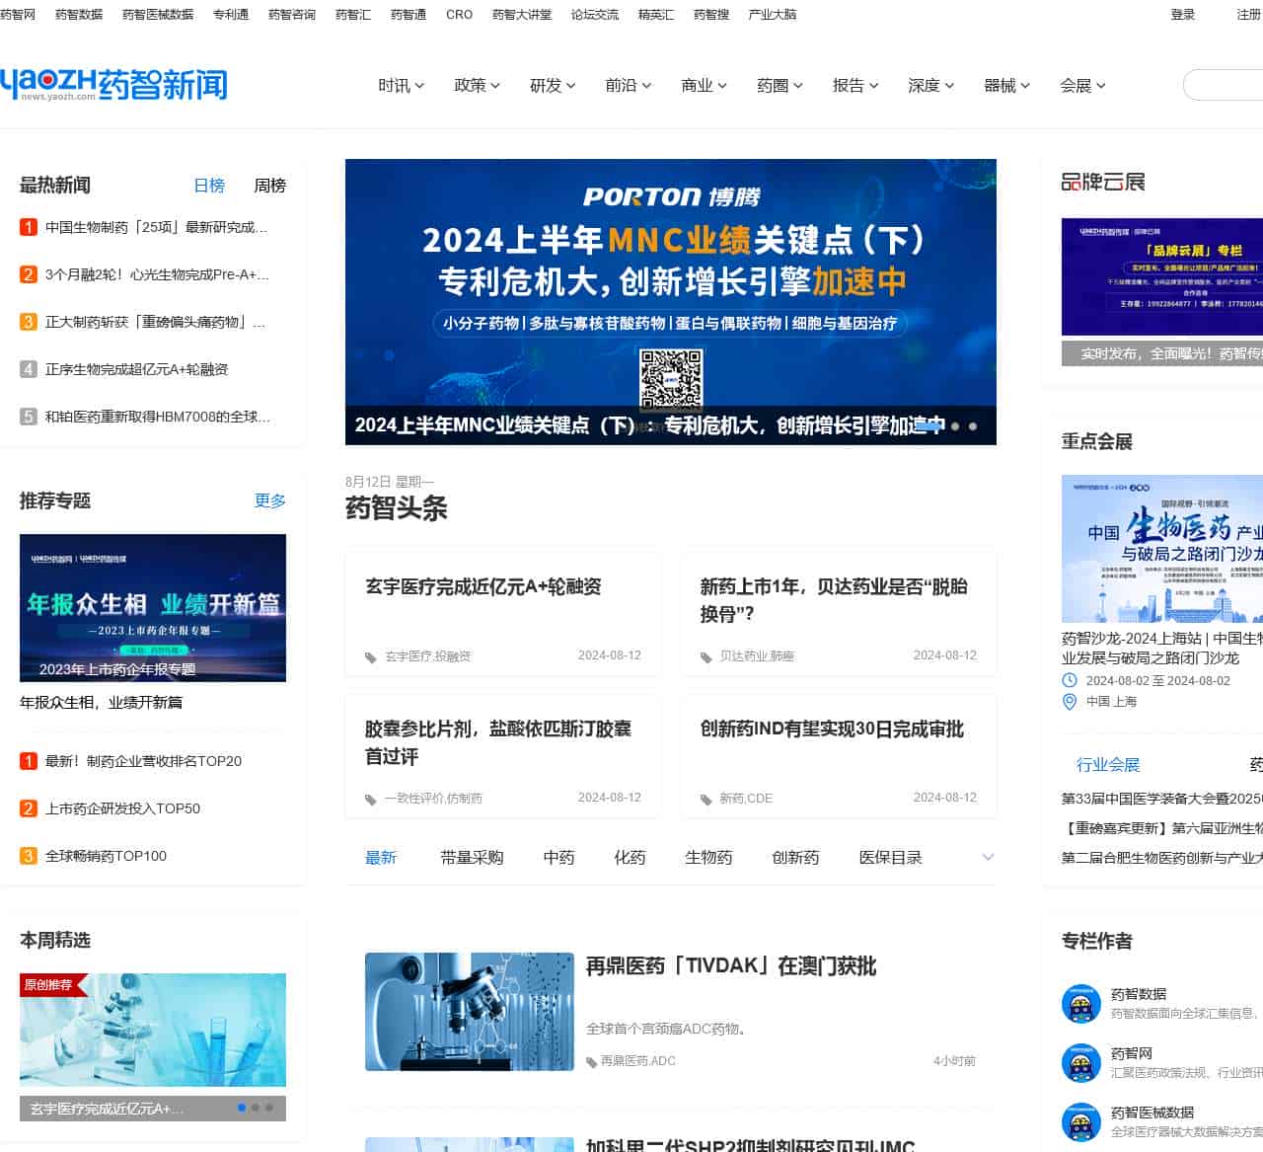Click the search input field

point(1224,85)
